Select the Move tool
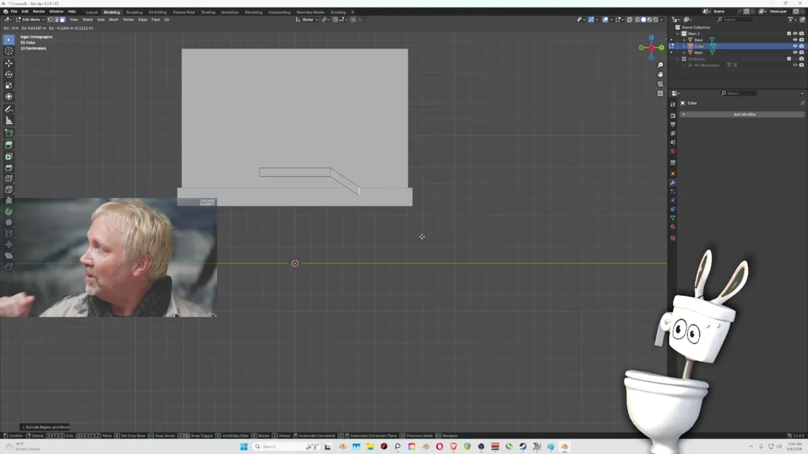This screenshot has height=454, width=808. click(9, 63)
